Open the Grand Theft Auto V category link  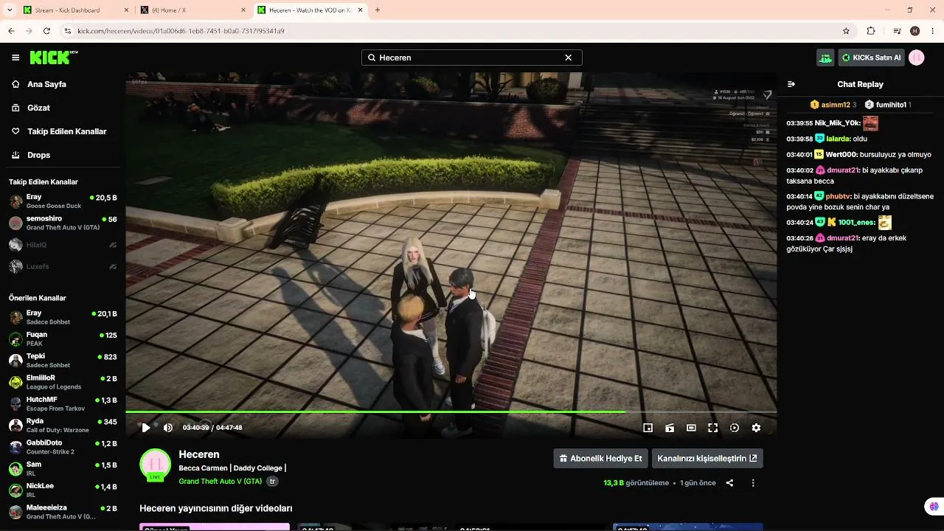tap(221, 482)
